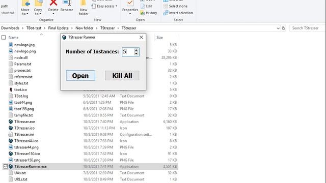Image resolution: width=326 pixels, height=183 pixels.
Task: Click Kill All in TStresser Runner
Action: click(122, 76)
